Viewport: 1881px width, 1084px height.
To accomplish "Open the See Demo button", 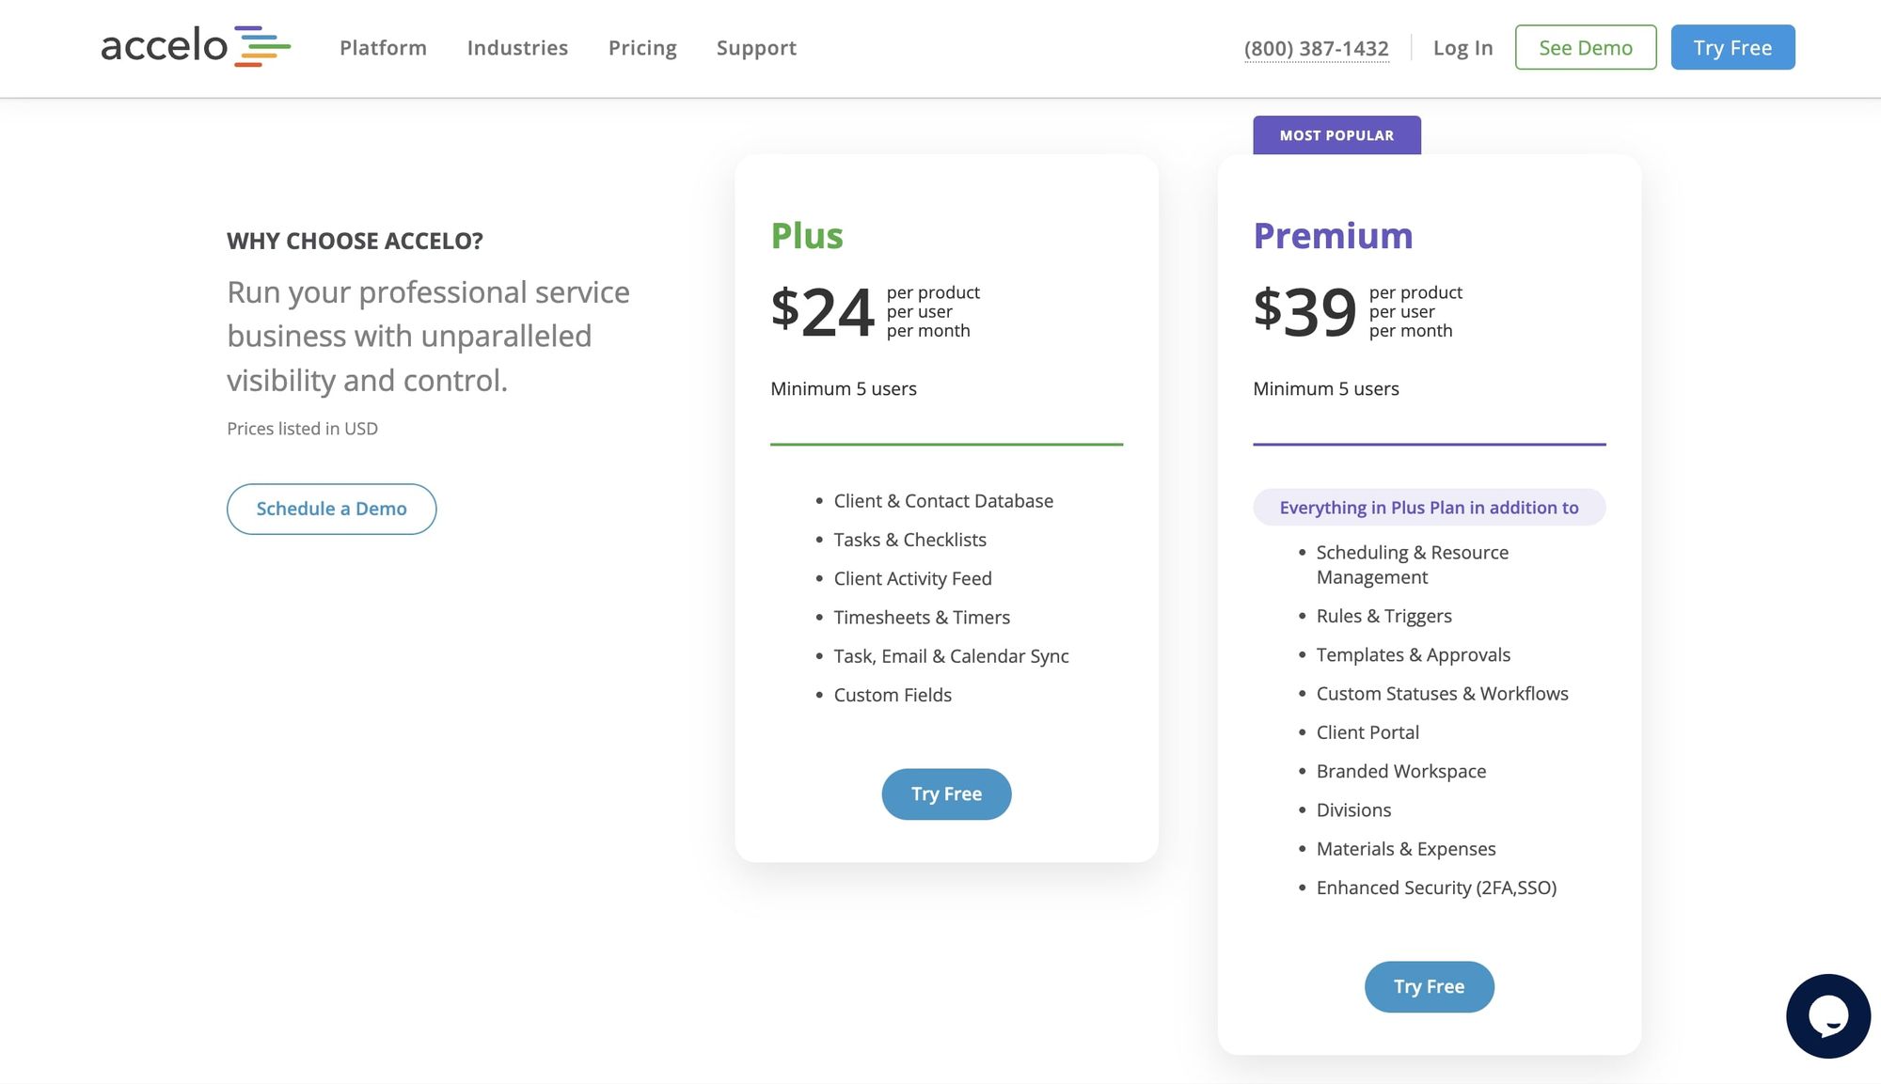I will click(x=1585, y=46).
